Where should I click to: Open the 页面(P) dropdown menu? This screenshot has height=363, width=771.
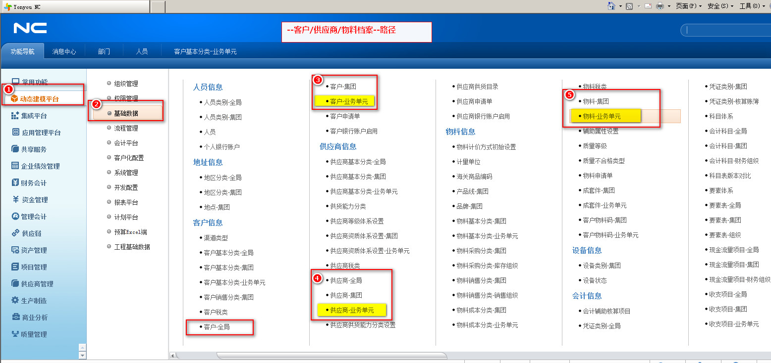coord(689,6)
